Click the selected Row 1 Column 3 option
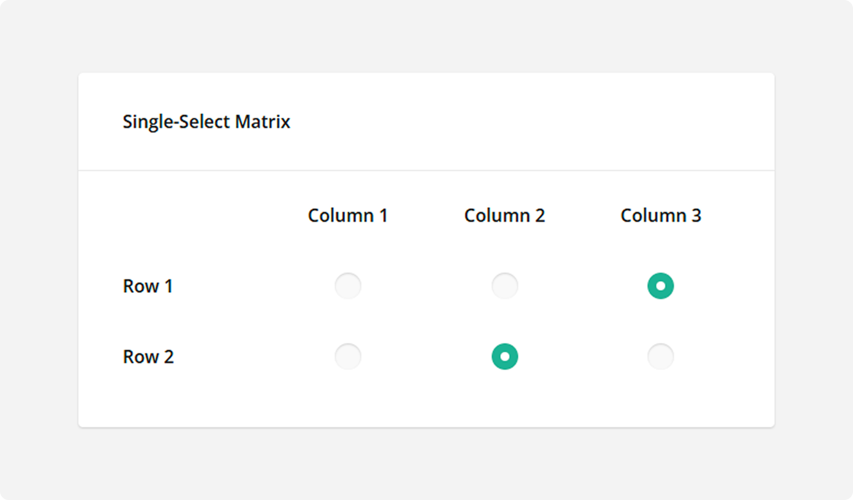 [661, 285]
